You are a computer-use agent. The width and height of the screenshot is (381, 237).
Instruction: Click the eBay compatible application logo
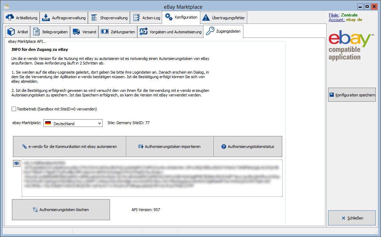351,45
